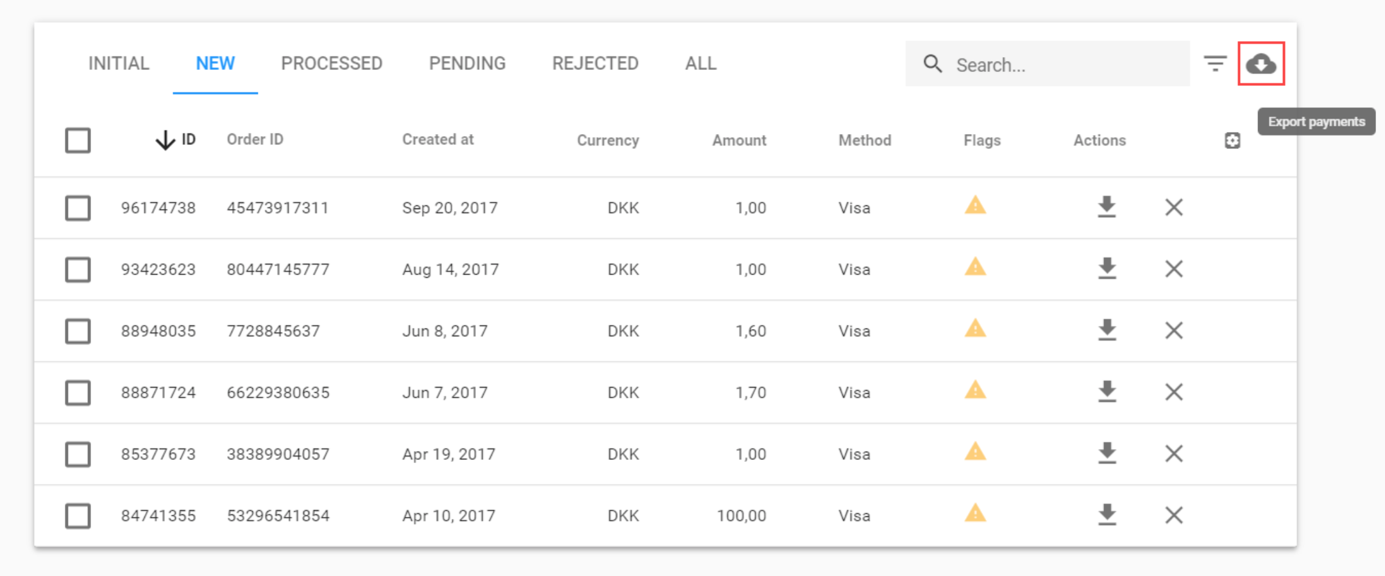Viewport: 1385px width, 576px height.
Task: Click warning flag on payment 88871724
Action: point(975,390)
